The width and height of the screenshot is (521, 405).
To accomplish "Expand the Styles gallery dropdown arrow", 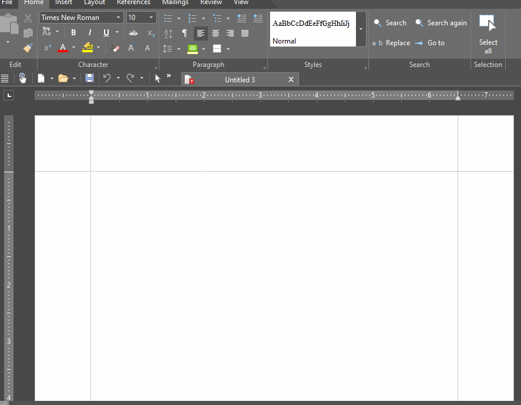I will click(x=361, y=29).
